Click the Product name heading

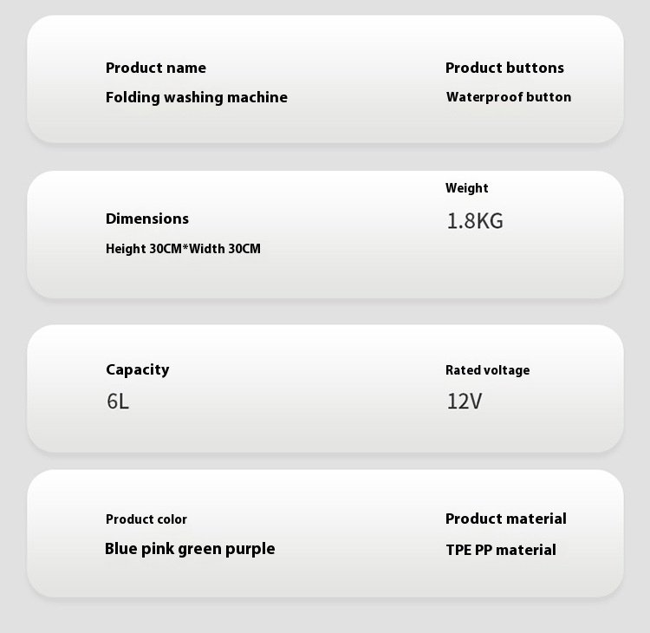pos(155,68)
